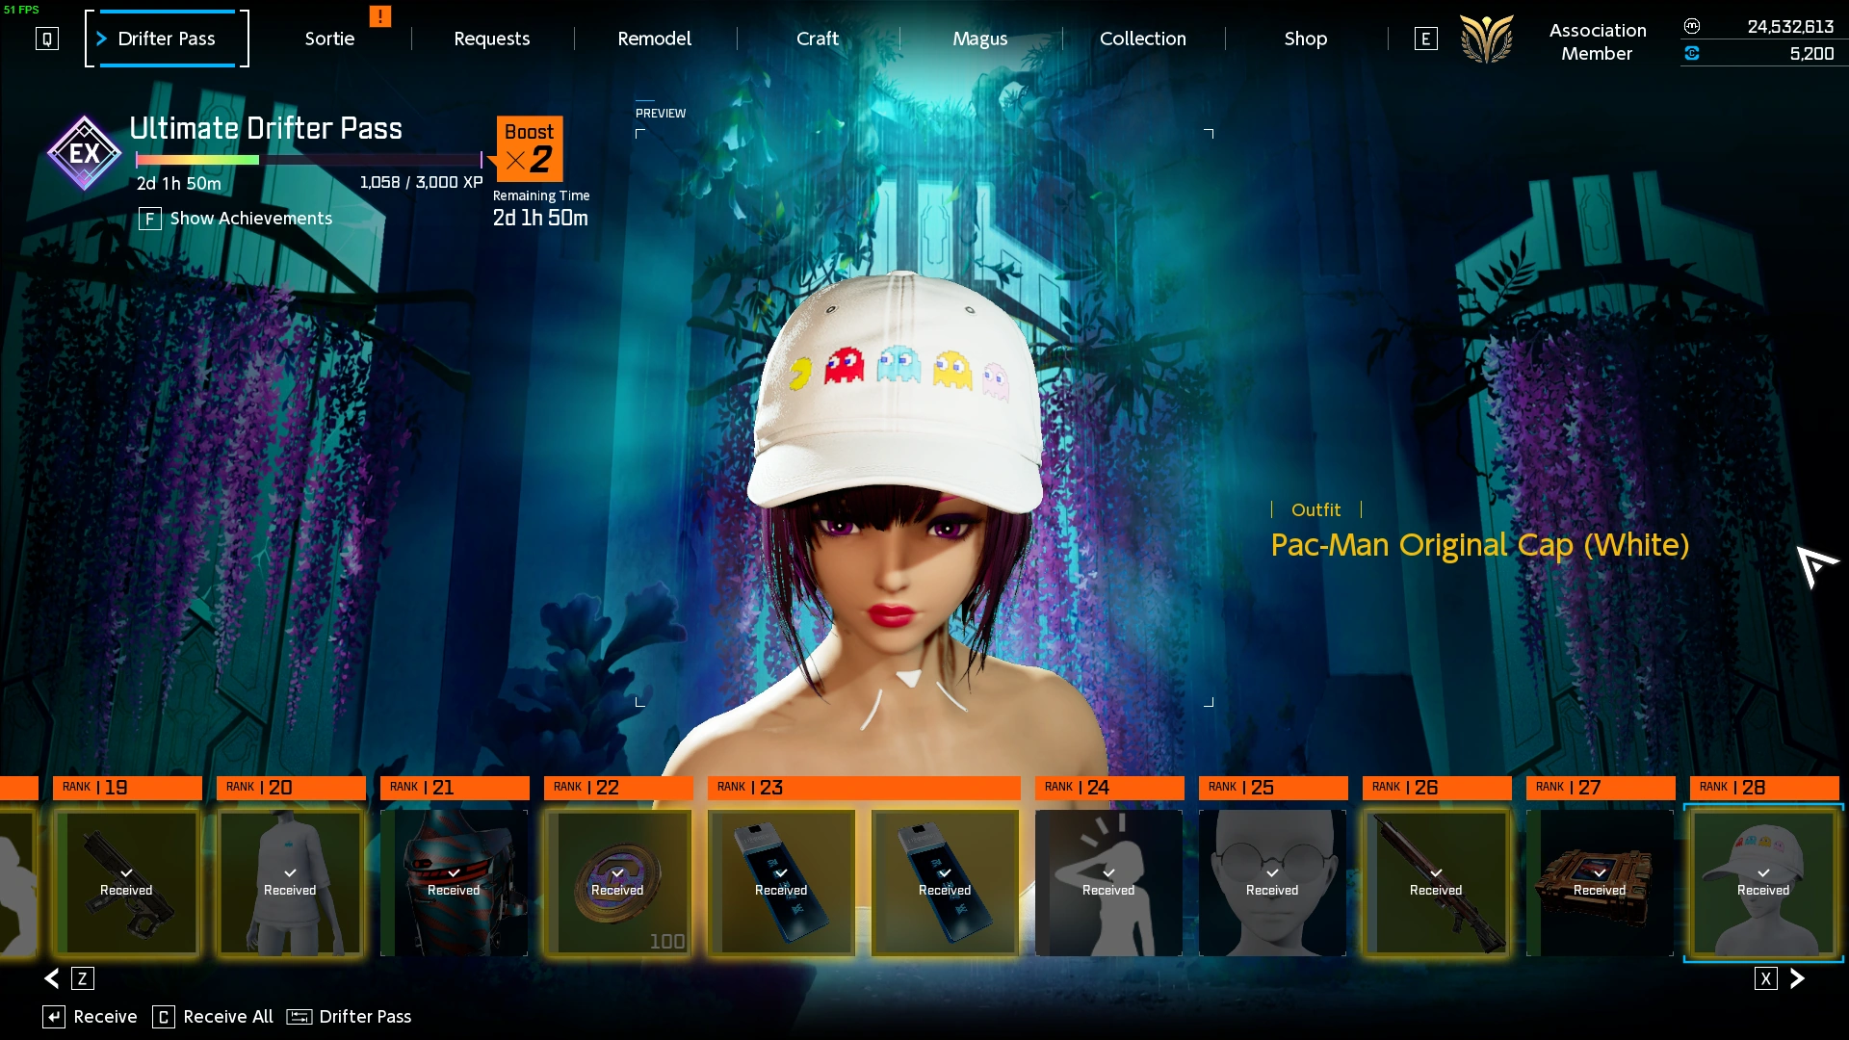Go to the Craft tab
The image size is (1849, 1040).
818,39
